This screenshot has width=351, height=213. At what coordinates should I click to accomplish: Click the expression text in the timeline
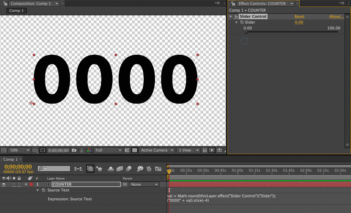pos(222,198)
